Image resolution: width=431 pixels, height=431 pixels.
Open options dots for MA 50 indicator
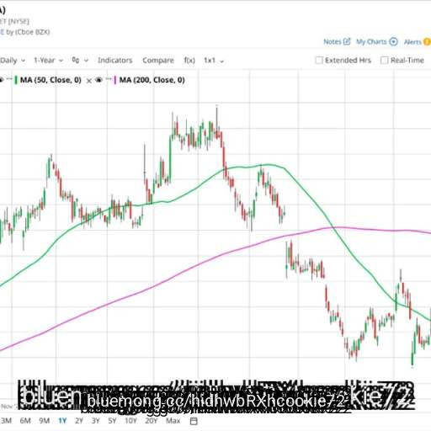click(x=9, y=79)
